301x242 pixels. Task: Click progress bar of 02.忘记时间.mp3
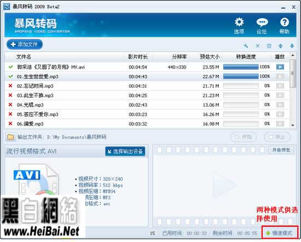pos(241,86)
